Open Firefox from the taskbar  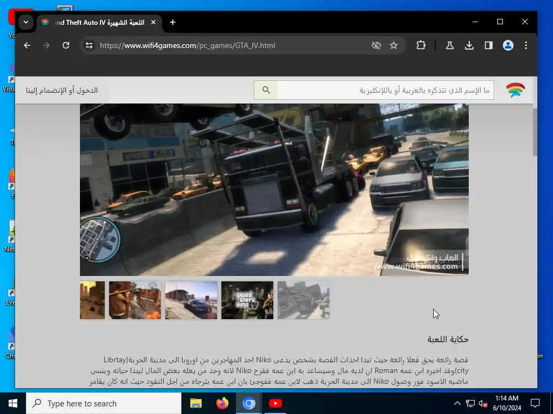222,403
